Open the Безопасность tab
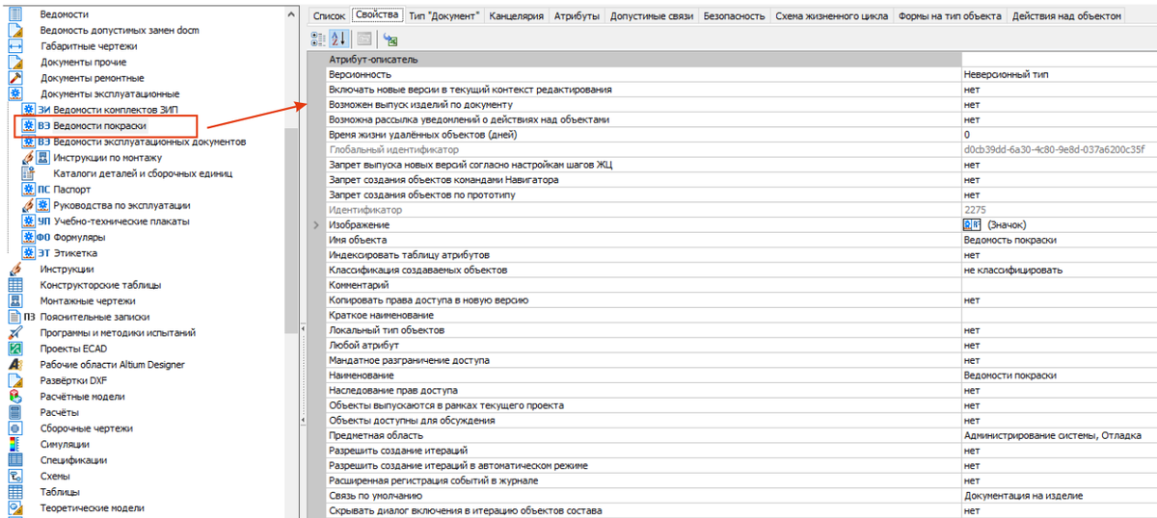Viewport: 1157px width, 518px height. (735, 15)
